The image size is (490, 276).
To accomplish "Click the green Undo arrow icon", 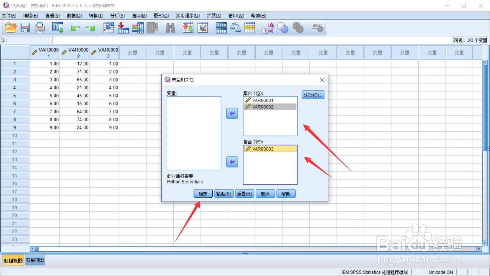I will tap(75, 28).
